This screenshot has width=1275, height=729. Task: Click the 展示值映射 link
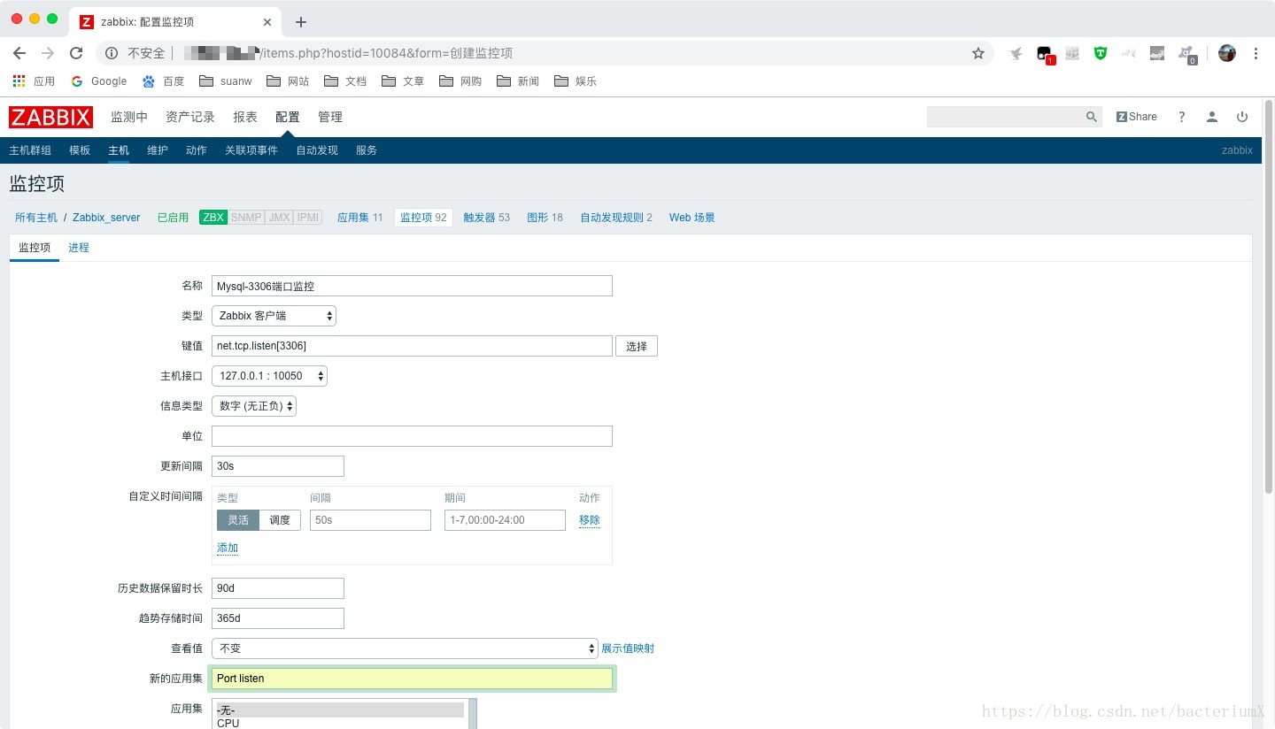click(x=628, y=648)
